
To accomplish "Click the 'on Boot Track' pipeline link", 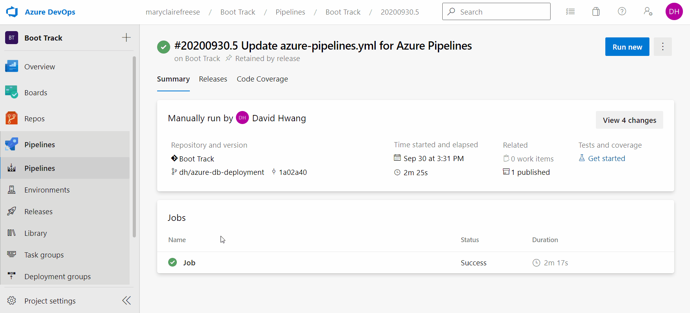I will click(197, 58).
